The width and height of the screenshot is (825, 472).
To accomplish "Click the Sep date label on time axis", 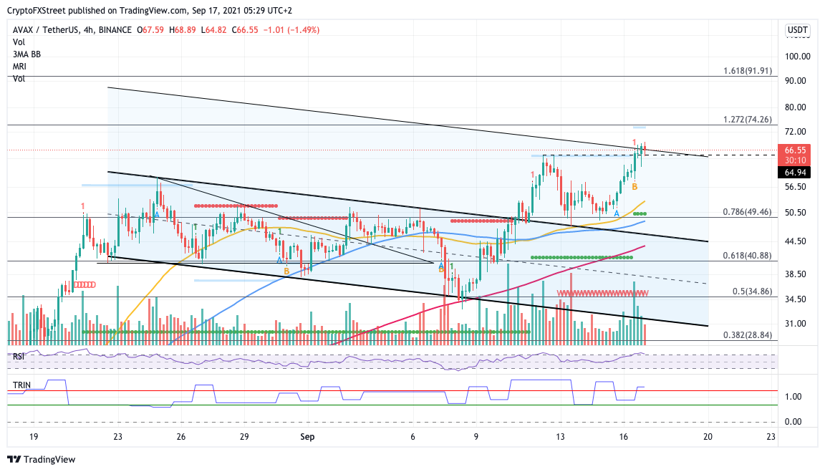I will click(307, 437).
